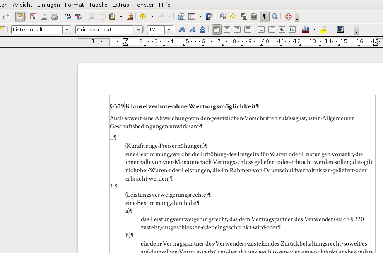Apply the yellow highlighting color
The height and width of the screenshot is (253, 383).
pyautogui.click(x=323, y=29)
